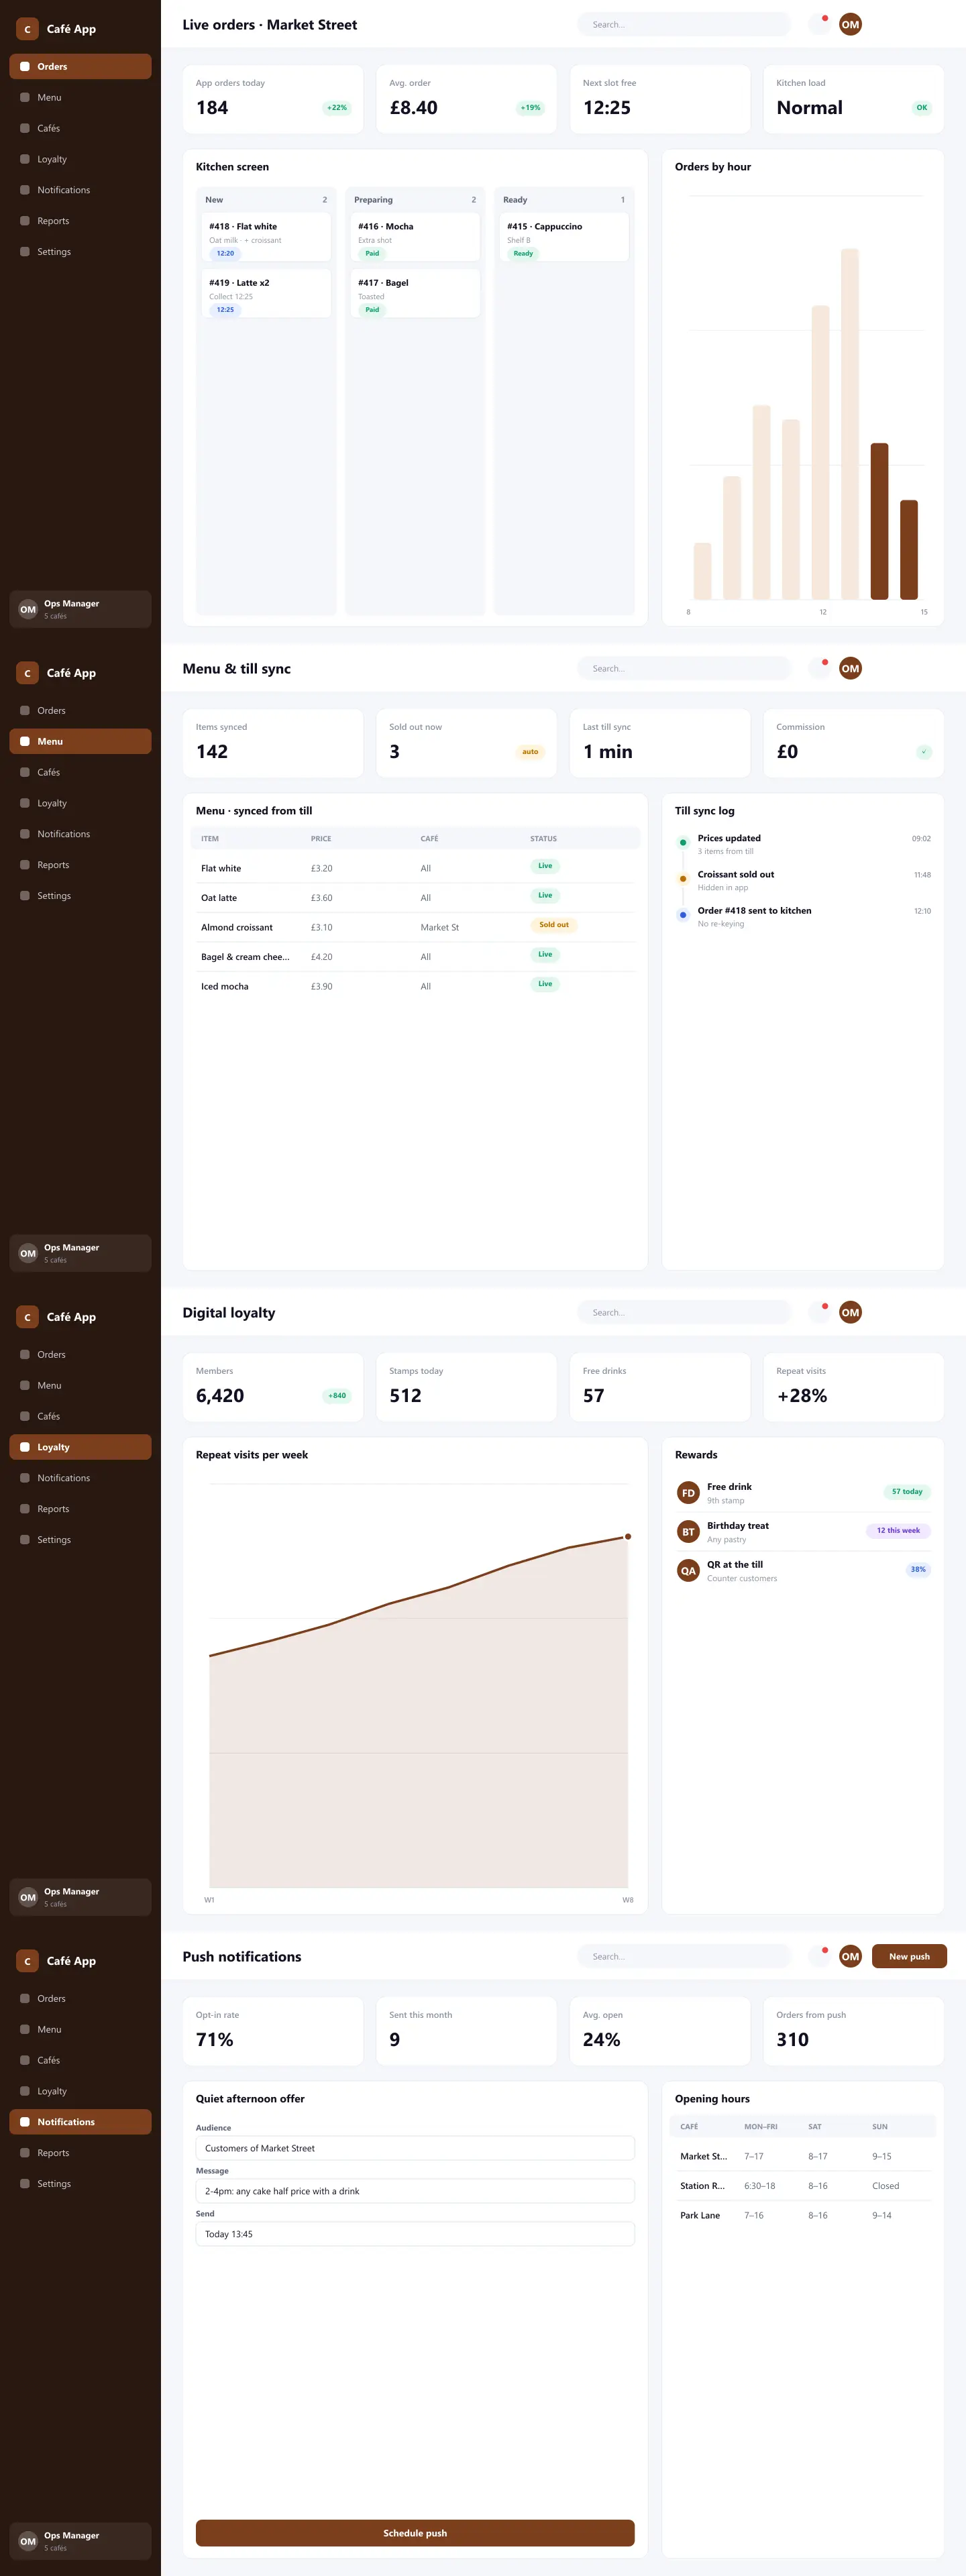This screenshot has height=2576, width=966.
Task: Click the OM avatar next to the New push button
Action: (x=850, y=1956)
